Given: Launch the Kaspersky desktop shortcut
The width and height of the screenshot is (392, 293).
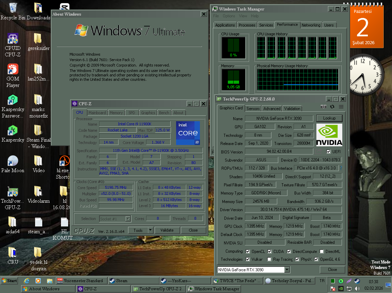Looking at the screenshot, I should [13, 133].
